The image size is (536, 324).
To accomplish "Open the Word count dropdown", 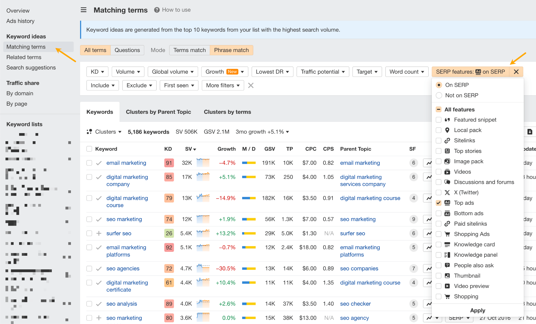I will (x=407, y=71).
